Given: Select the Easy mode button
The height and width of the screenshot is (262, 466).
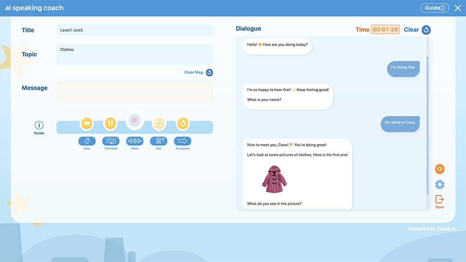Looking at the screenshot, I should click(x=87, y=141).
